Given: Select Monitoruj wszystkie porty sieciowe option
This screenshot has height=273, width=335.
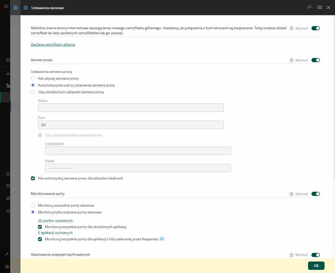Looking at the screenshot, I should click(33, 205).
